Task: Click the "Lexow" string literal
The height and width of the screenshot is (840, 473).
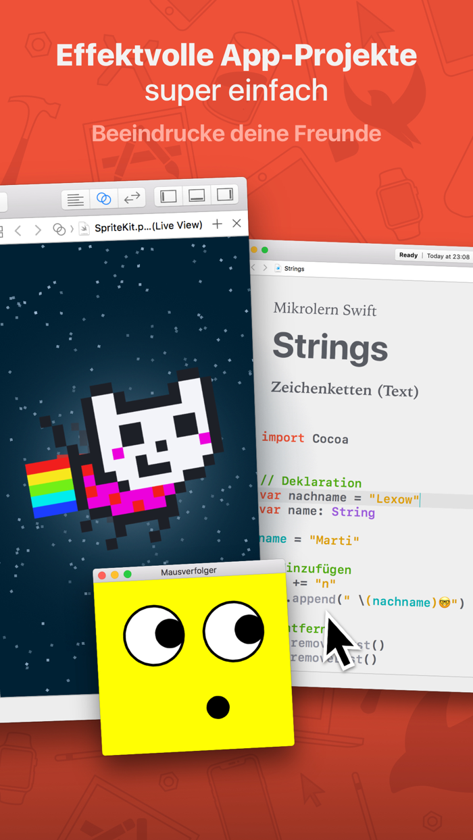Action: coord(395,500)
